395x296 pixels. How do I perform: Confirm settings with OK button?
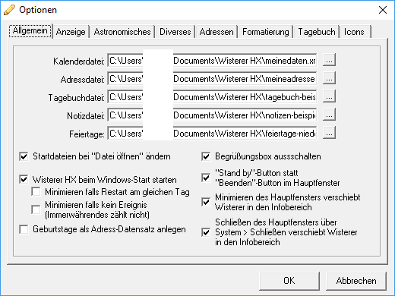pyautogui.click(x=289, y=281)
